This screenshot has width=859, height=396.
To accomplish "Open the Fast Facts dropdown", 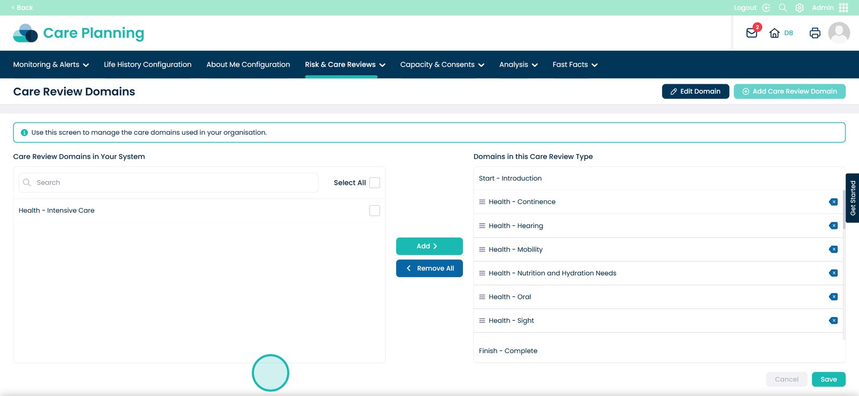I will [574, 64].
